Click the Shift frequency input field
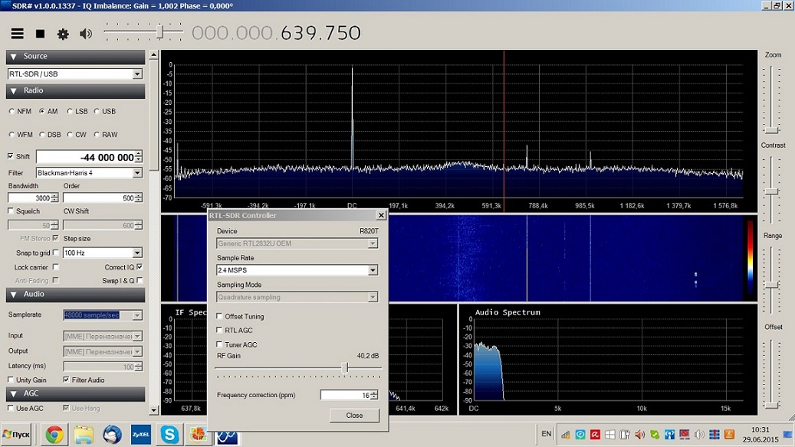The height and width of the screenshot is (447, 795). 86,158
